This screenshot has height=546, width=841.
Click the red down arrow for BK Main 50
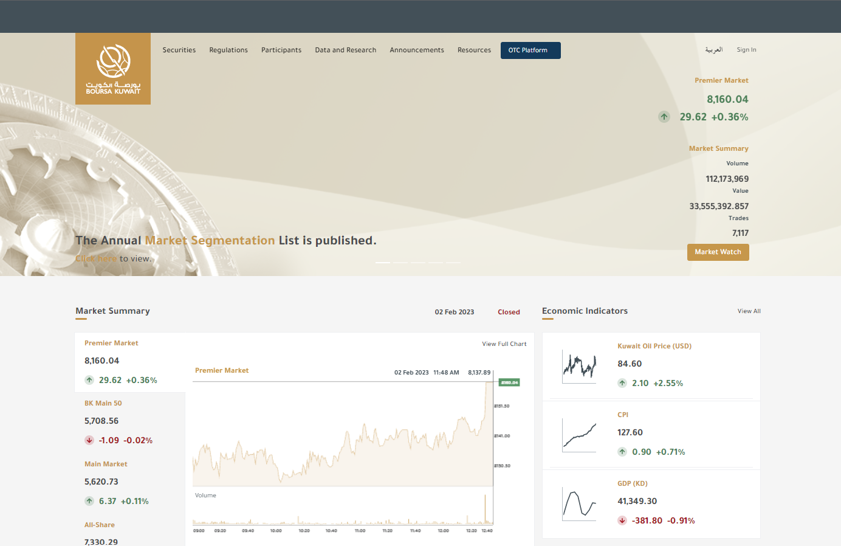(89, 440)
